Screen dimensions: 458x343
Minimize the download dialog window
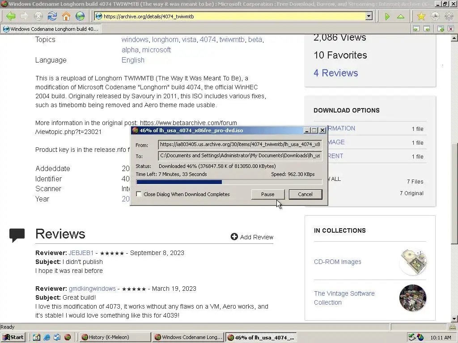coord(307,130)
